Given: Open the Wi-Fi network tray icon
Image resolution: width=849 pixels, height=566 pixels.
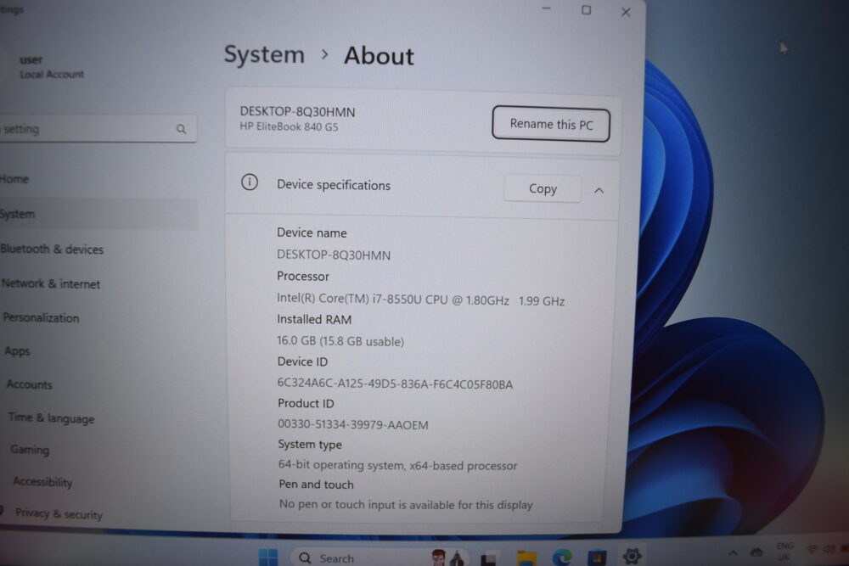Looking at the screenshot, I should (812, 549).
